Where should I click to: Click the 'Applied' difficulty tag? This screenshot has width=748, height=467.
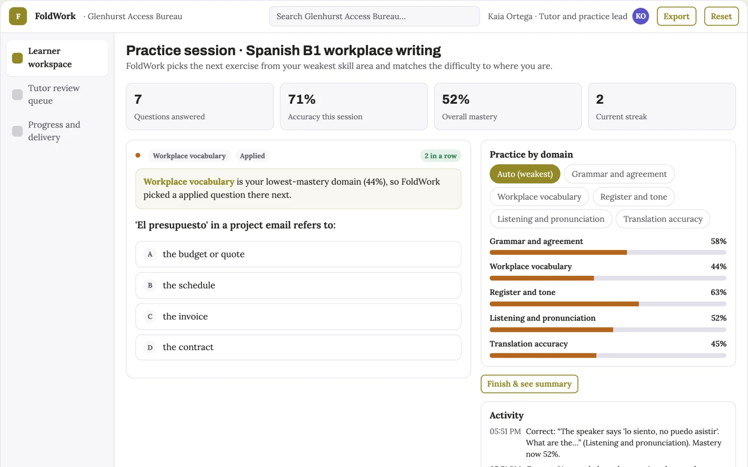click(252, 156)
